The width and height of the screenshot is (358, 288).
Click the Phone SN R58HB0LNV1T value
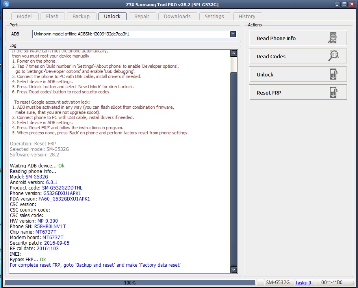tap(50, 226)
